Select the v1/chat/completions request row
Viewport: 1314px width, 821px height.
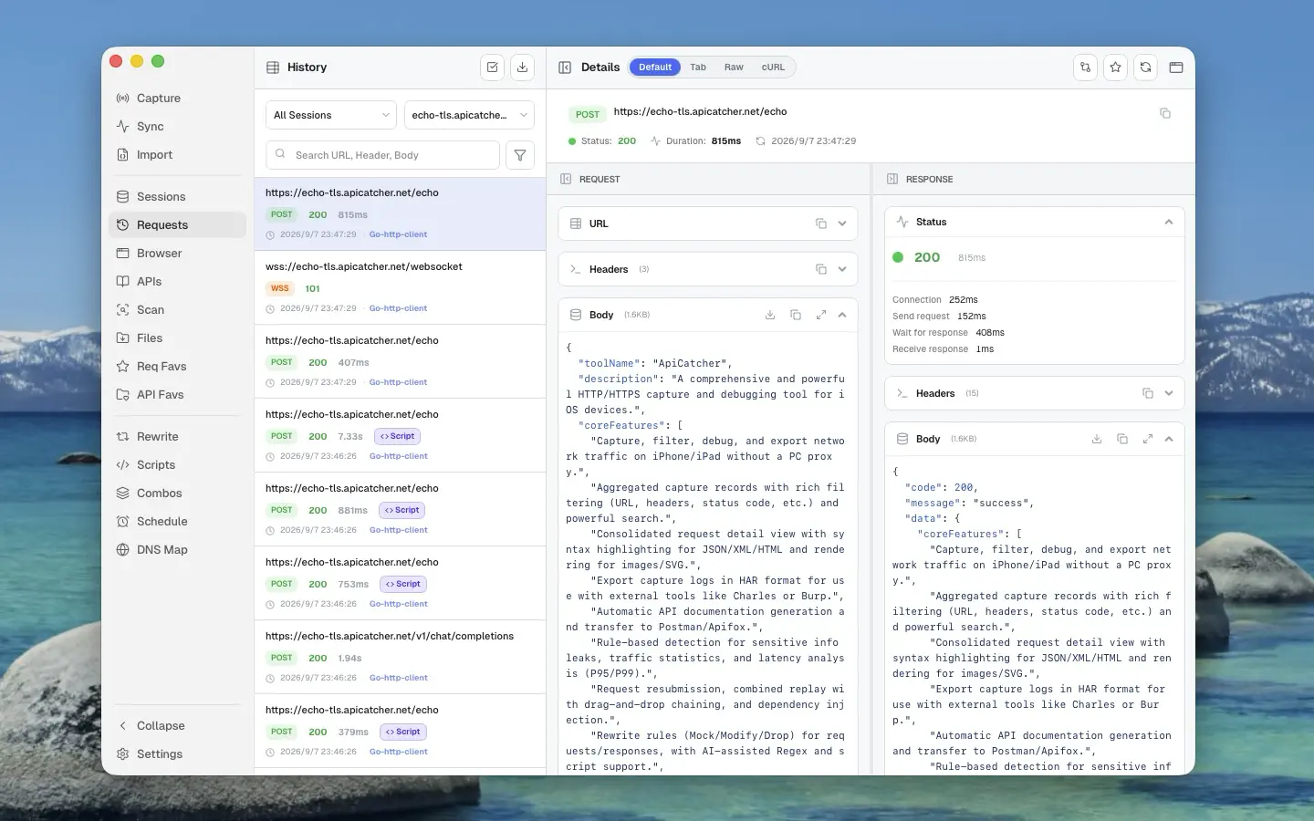(400, 657)
